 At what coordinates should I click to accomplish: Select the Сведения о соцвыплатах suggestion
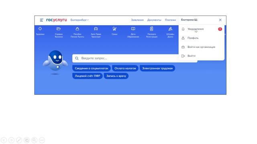tap(92, 68)
